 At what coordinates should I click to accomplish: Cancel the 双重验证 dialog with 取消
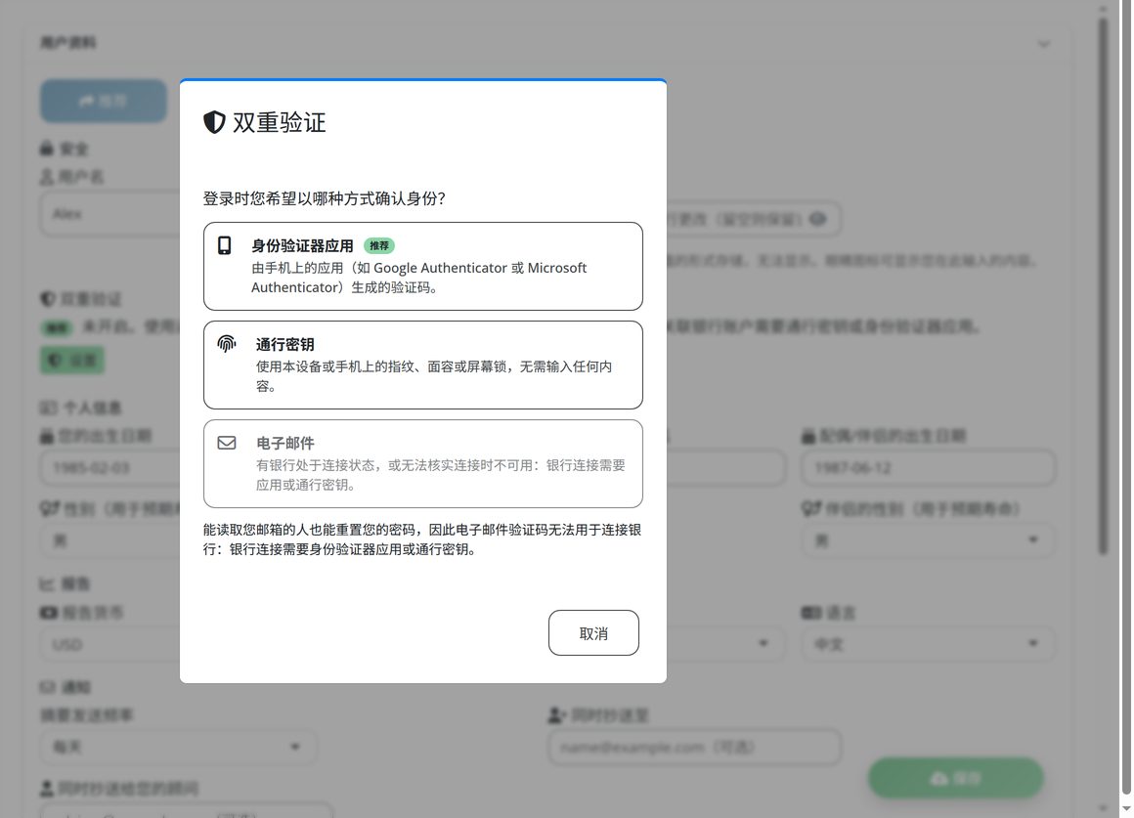coord(593,633)
